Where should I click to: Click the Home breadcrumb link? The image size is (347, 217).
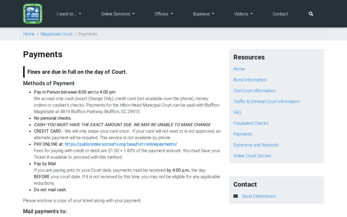[29, 34]
